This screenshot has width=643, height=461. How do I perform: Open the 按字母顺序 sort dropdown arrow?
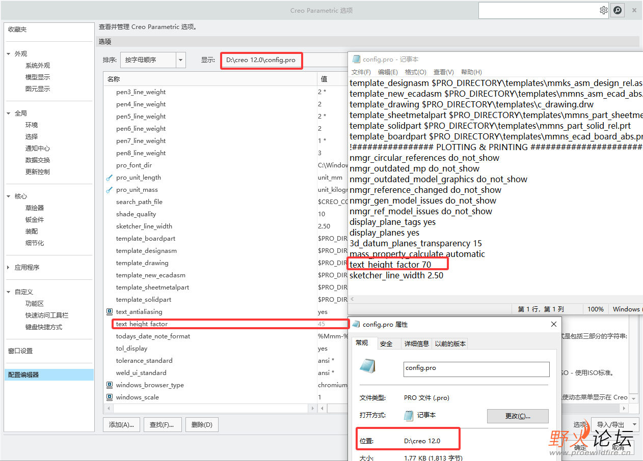coord(180,60)
